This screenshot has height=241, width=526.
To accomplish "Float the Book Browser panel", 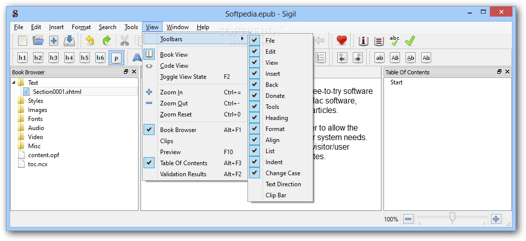I will pos(126,72).
